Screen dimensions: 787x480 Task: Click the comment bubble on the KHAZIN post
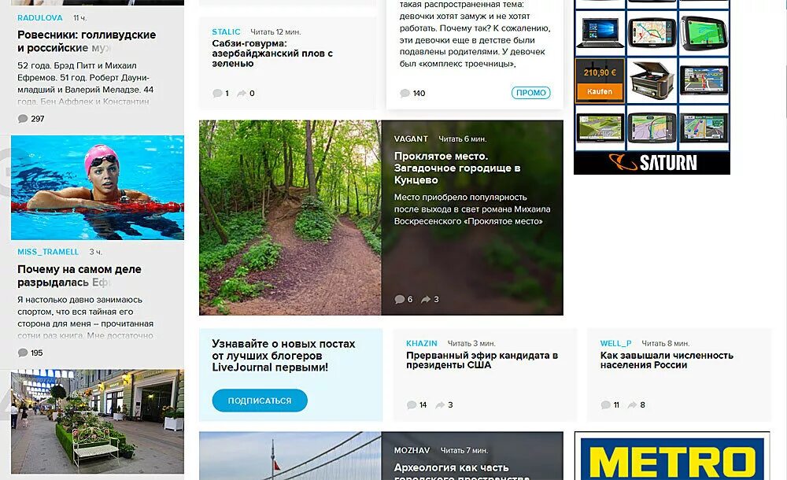click(x=412, y=404)
